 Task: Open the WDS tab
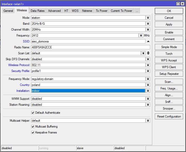point(75,11)
